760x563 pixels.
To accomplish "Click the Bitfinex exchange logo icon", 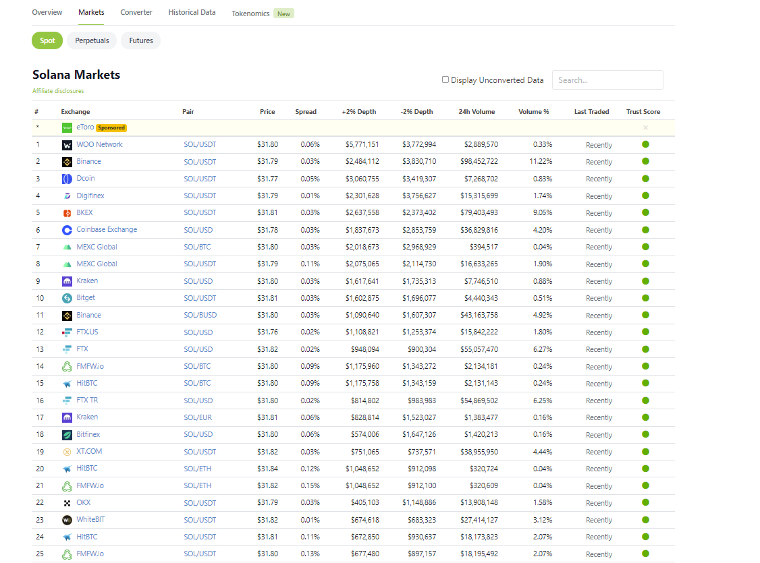I will tap(67, 435).
